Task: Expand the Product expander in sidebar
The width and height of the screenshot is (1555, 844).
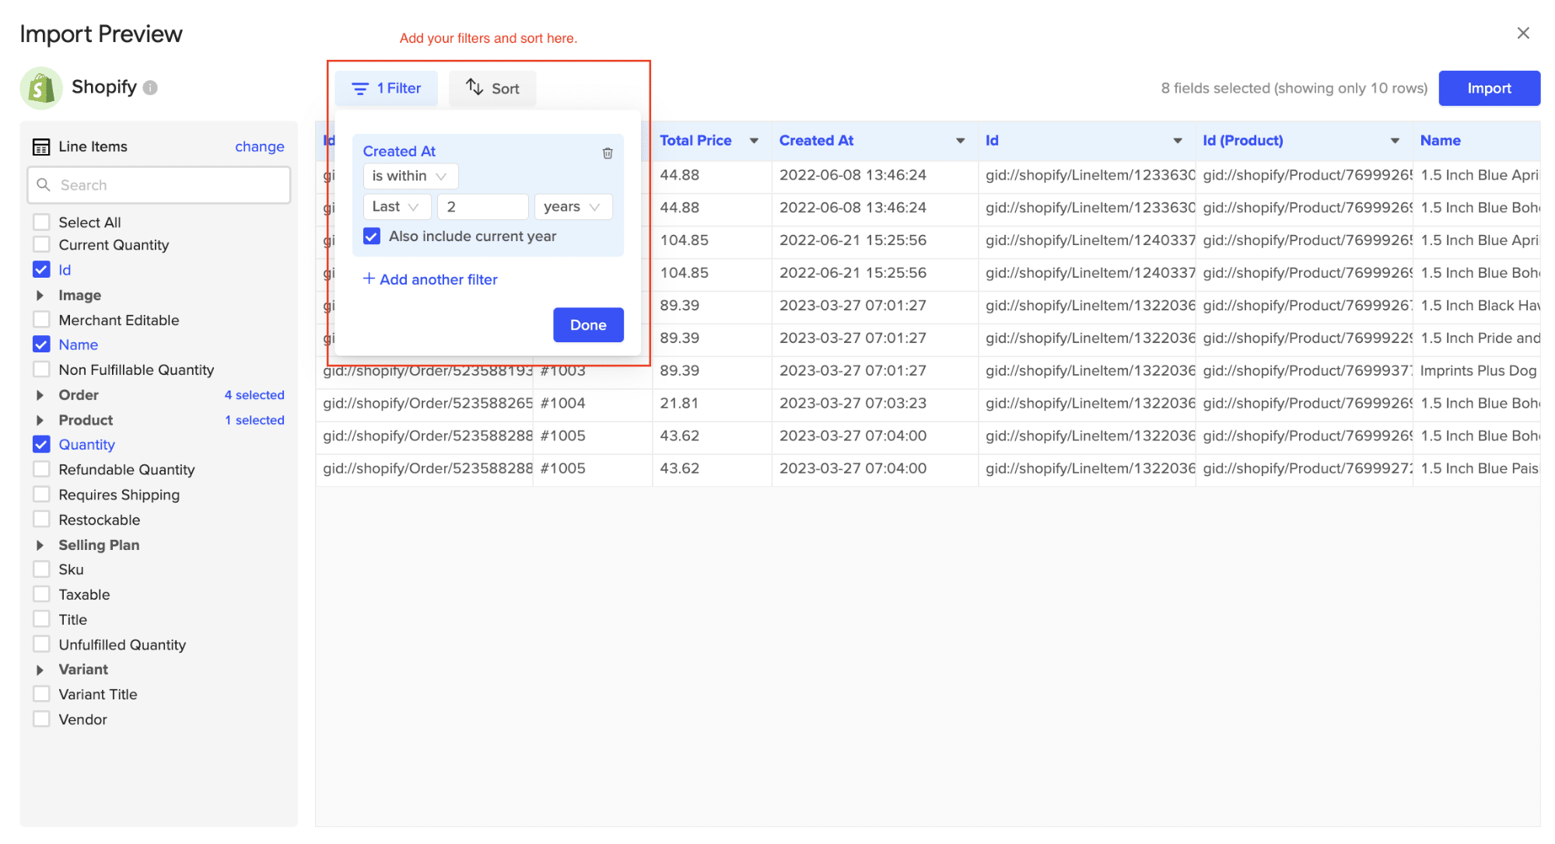Action: 41,420
